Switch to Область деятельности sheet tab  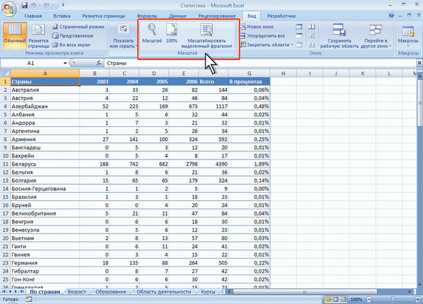164,292
